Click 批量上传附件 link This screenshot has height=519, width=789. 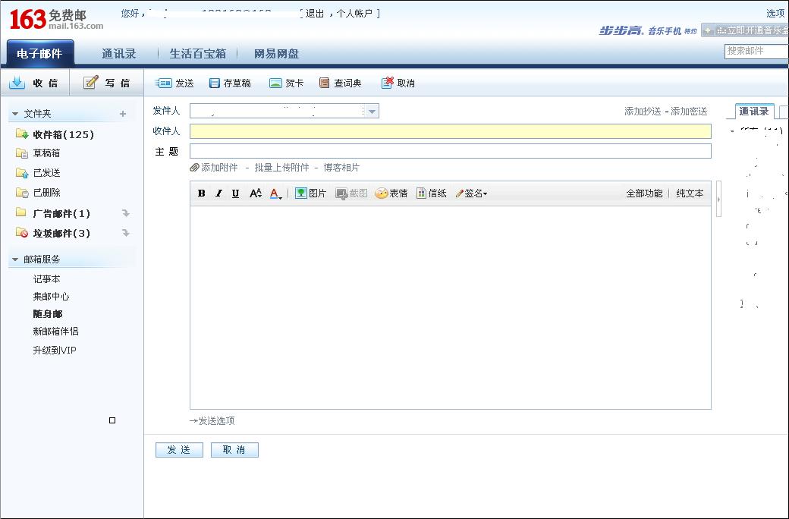(x=281, y=168)
